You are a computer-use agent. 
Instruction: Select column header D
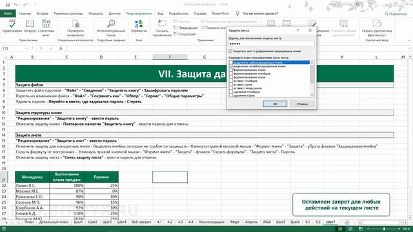pos(101,57)
